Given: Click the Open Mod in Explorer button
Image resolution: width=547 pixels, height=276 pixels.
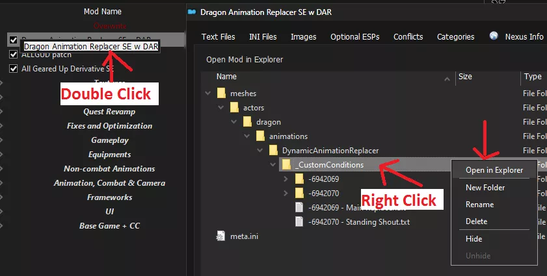Looking at the screenshot, I should (x=245, y=60).
